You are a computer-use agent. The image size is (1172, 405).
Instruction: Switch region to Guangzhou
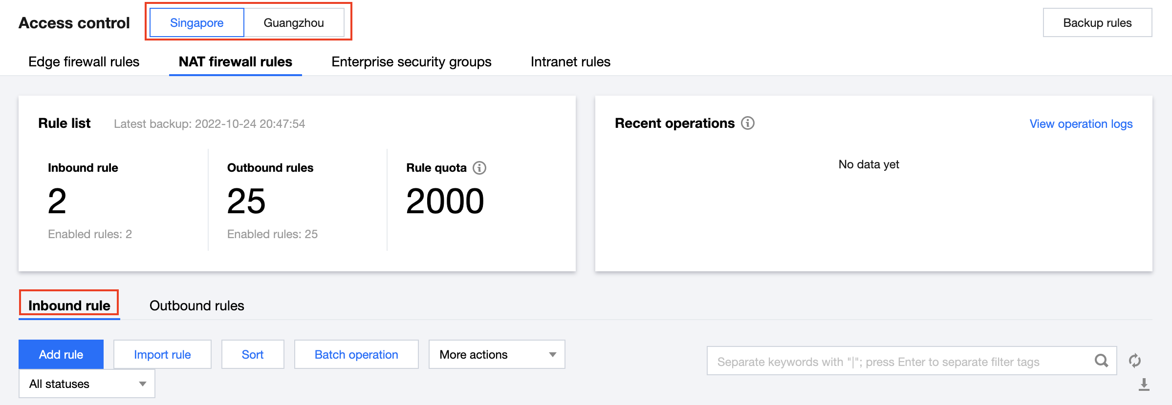coord(294,23)
